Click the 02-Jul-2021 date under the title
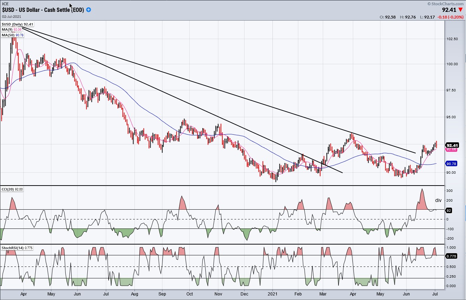This screenshot has height=300, width=466. coord(11,16)
